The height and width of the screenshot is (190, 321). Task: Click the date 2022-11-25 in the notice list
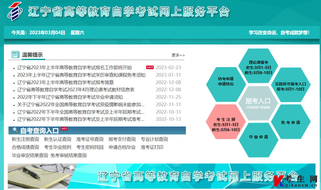168,97
